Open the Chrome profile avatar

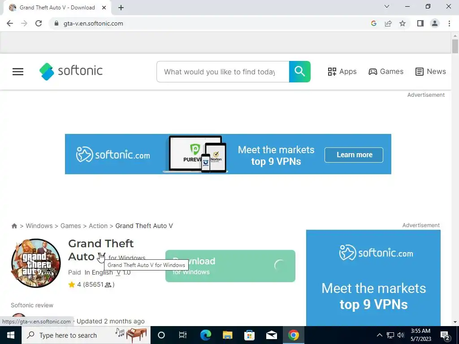point(435,23)
